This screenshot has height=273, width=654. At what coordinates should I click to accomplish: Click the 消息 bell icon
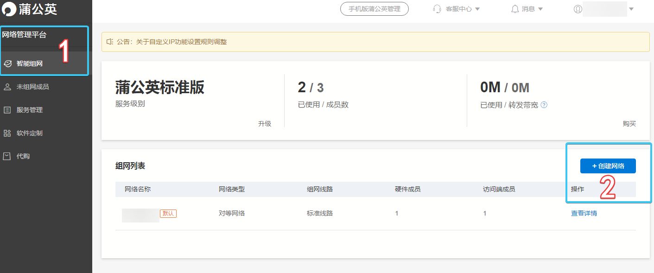[515, 9]
